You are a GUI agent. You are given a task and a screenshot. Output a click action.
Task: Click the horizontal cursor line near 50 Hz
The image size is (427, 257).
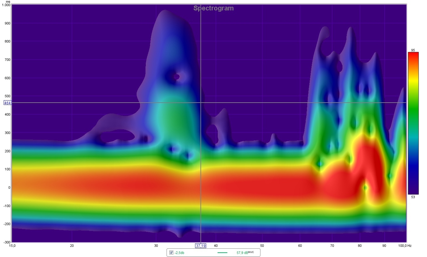tap(262, 103)
